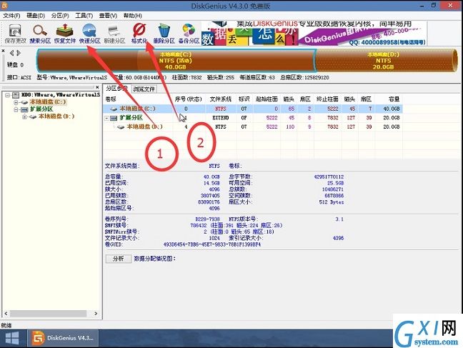This screenshot has width=463, height=348.
Task: Collapse 扩展分区 row in partition table
Action: [106, 118]
